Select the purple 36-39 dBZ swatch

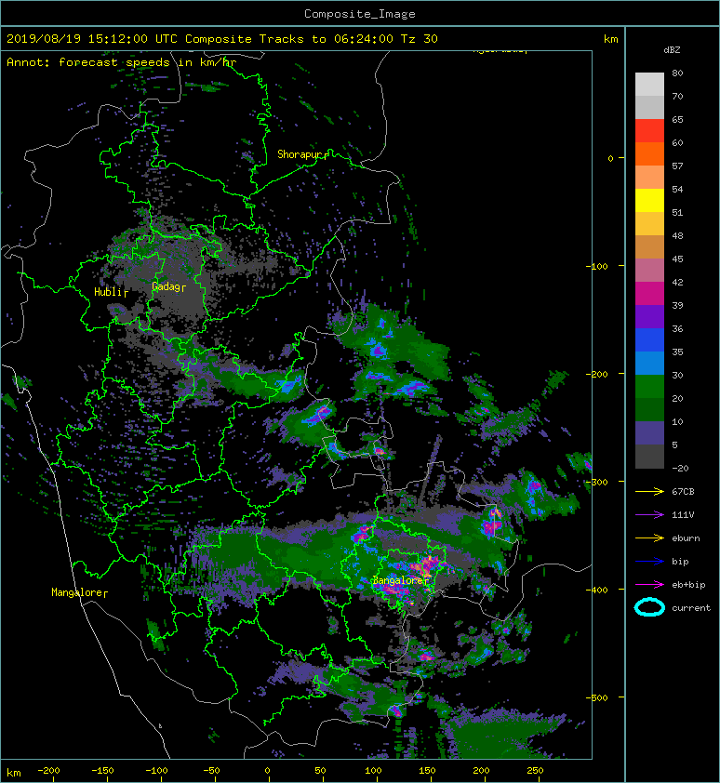click(x=649, y=316)
